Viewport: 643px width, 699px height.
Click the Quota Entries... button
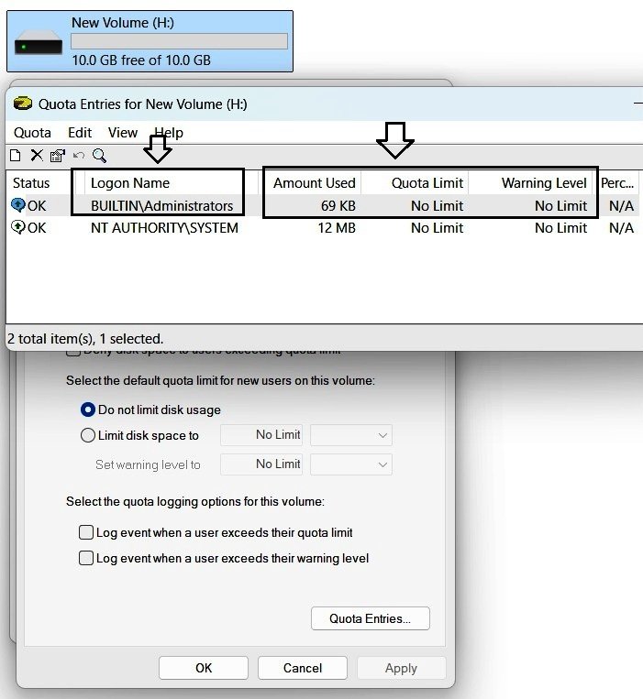(371, 618)
